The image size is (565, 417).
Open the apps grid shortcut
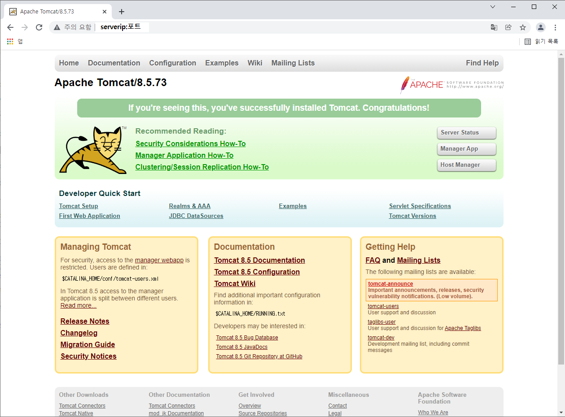pos(10,41)
